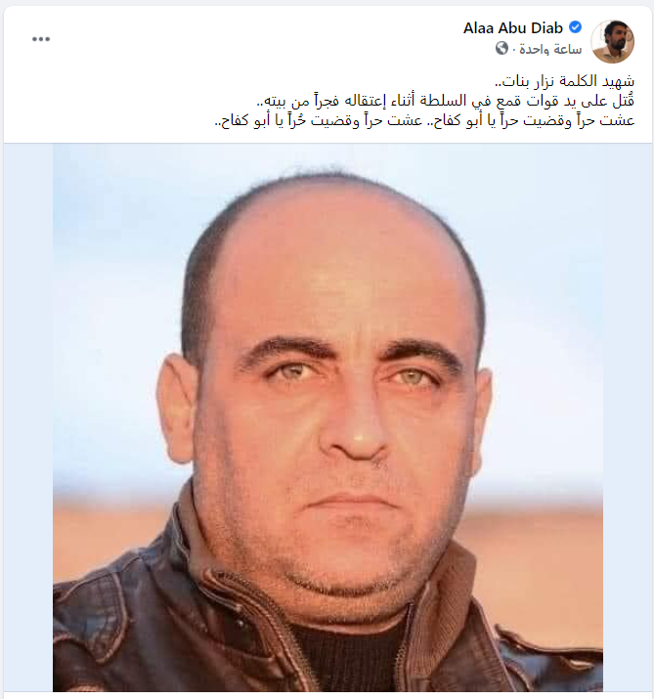Image resolution: width=654 pixels, height=699 pixels.
Task: Open the three-dot post options menu
Action: coord(41,39)
